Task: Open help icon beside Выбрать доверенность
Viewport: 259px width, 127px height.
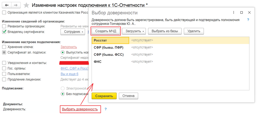Action: click(106, 109)
